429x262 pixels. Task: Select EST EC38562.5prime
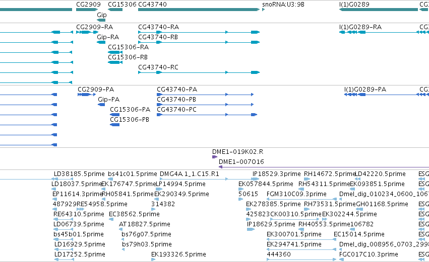[x=134, y=215]
